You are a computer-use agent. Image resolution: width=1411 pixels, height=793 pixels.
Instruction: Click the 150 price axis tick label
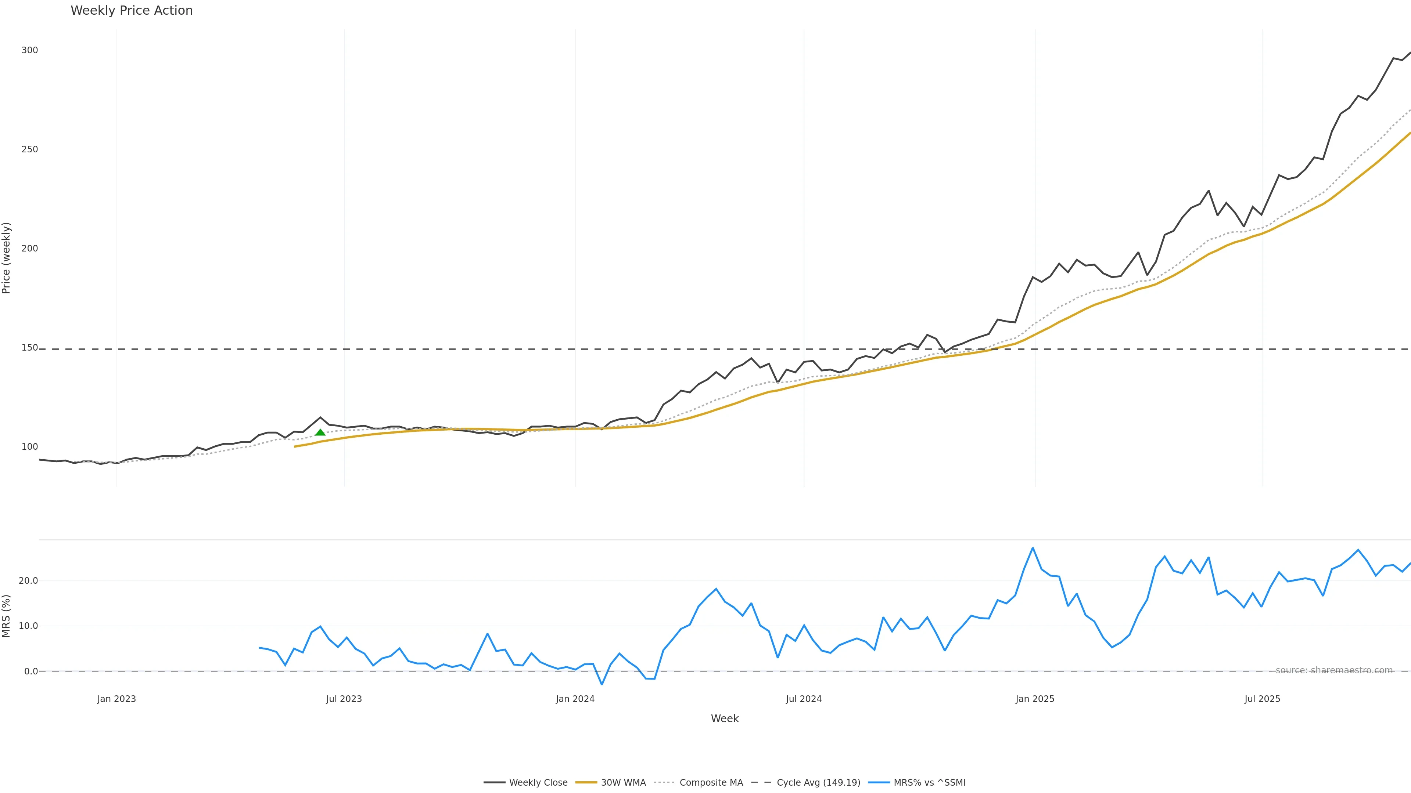[x=29, y=348]
